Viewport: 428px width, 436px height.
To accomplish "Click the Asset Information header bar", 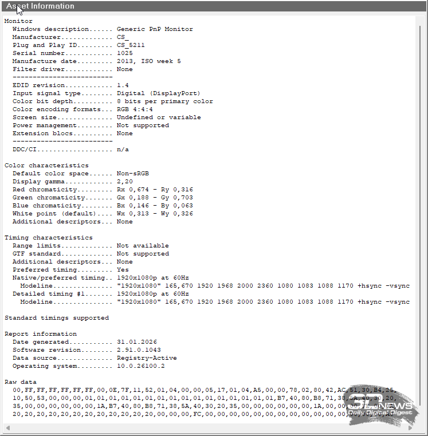I will [x=214, y=6].
